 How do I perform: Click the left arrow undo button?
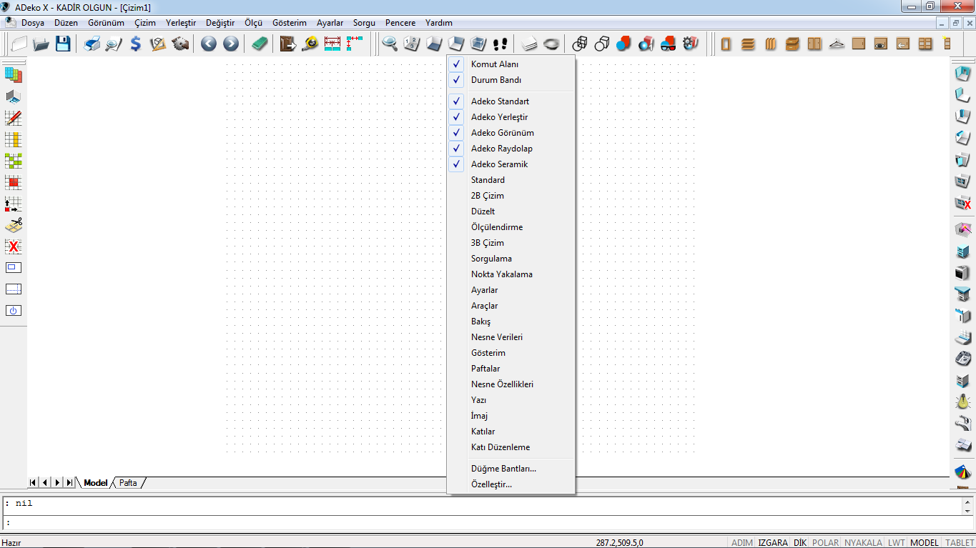click(x=209, y=44)
